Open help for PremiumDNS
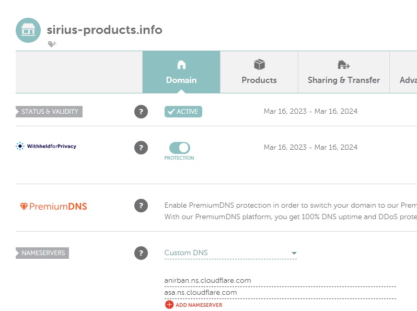This screenshot has height=311, width=417. [x=141, y=206]
